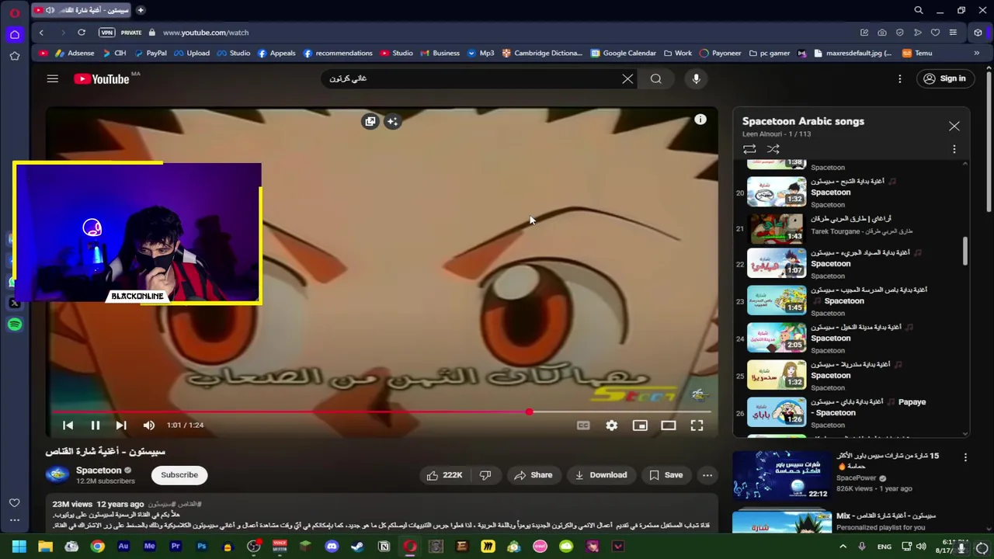Viewport: 994px width, 559px height.
Task: Share this video
Action: pyautogui.click(x=533, y=475)
